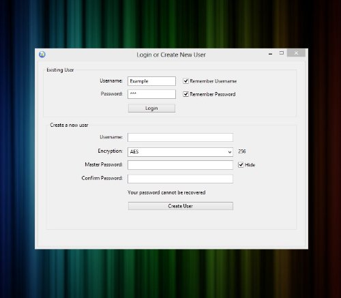
Task: Click the window title text
Action: 171,55
